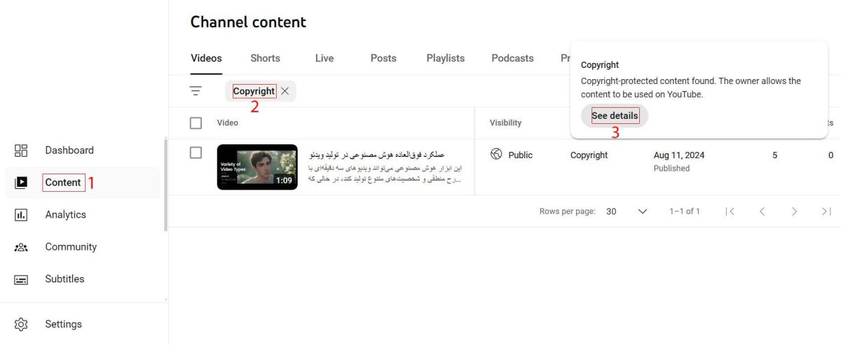
Task: Switch to the Shorts tab
Action: tap(265, 58)
